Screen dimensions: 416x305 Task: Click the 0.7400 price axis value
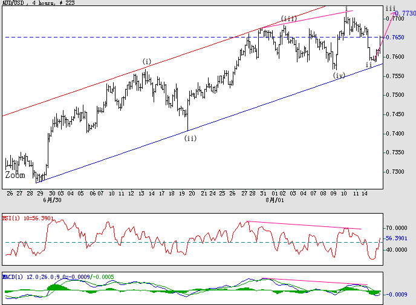pos(395,134)
